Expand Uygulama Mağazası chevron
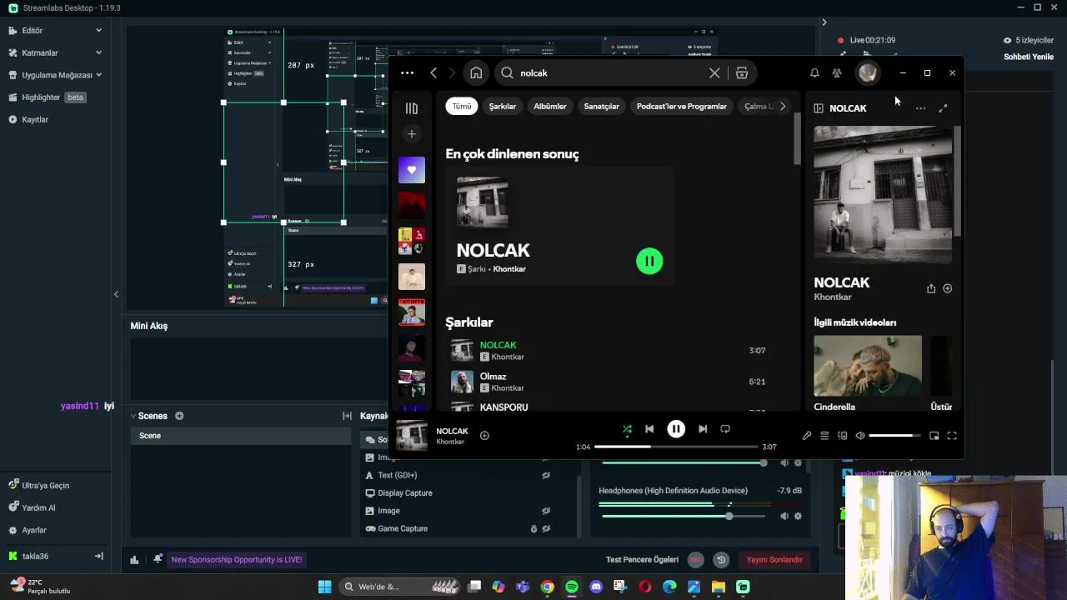The width and height of the screenshot is (1067, 600). [x=98, y=75]
